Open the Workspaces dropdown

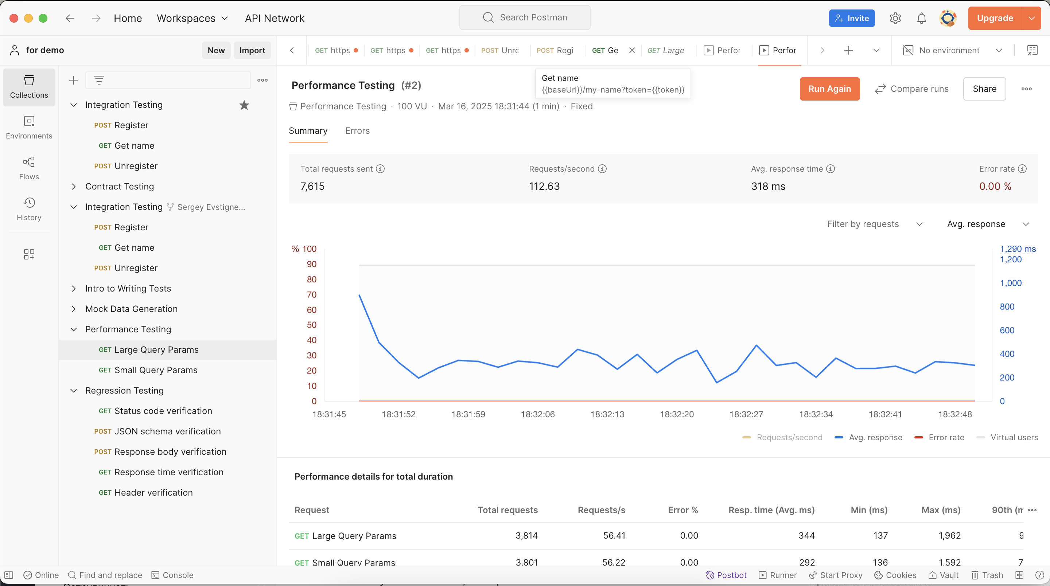pyautogui.click(x=192, y=18)
